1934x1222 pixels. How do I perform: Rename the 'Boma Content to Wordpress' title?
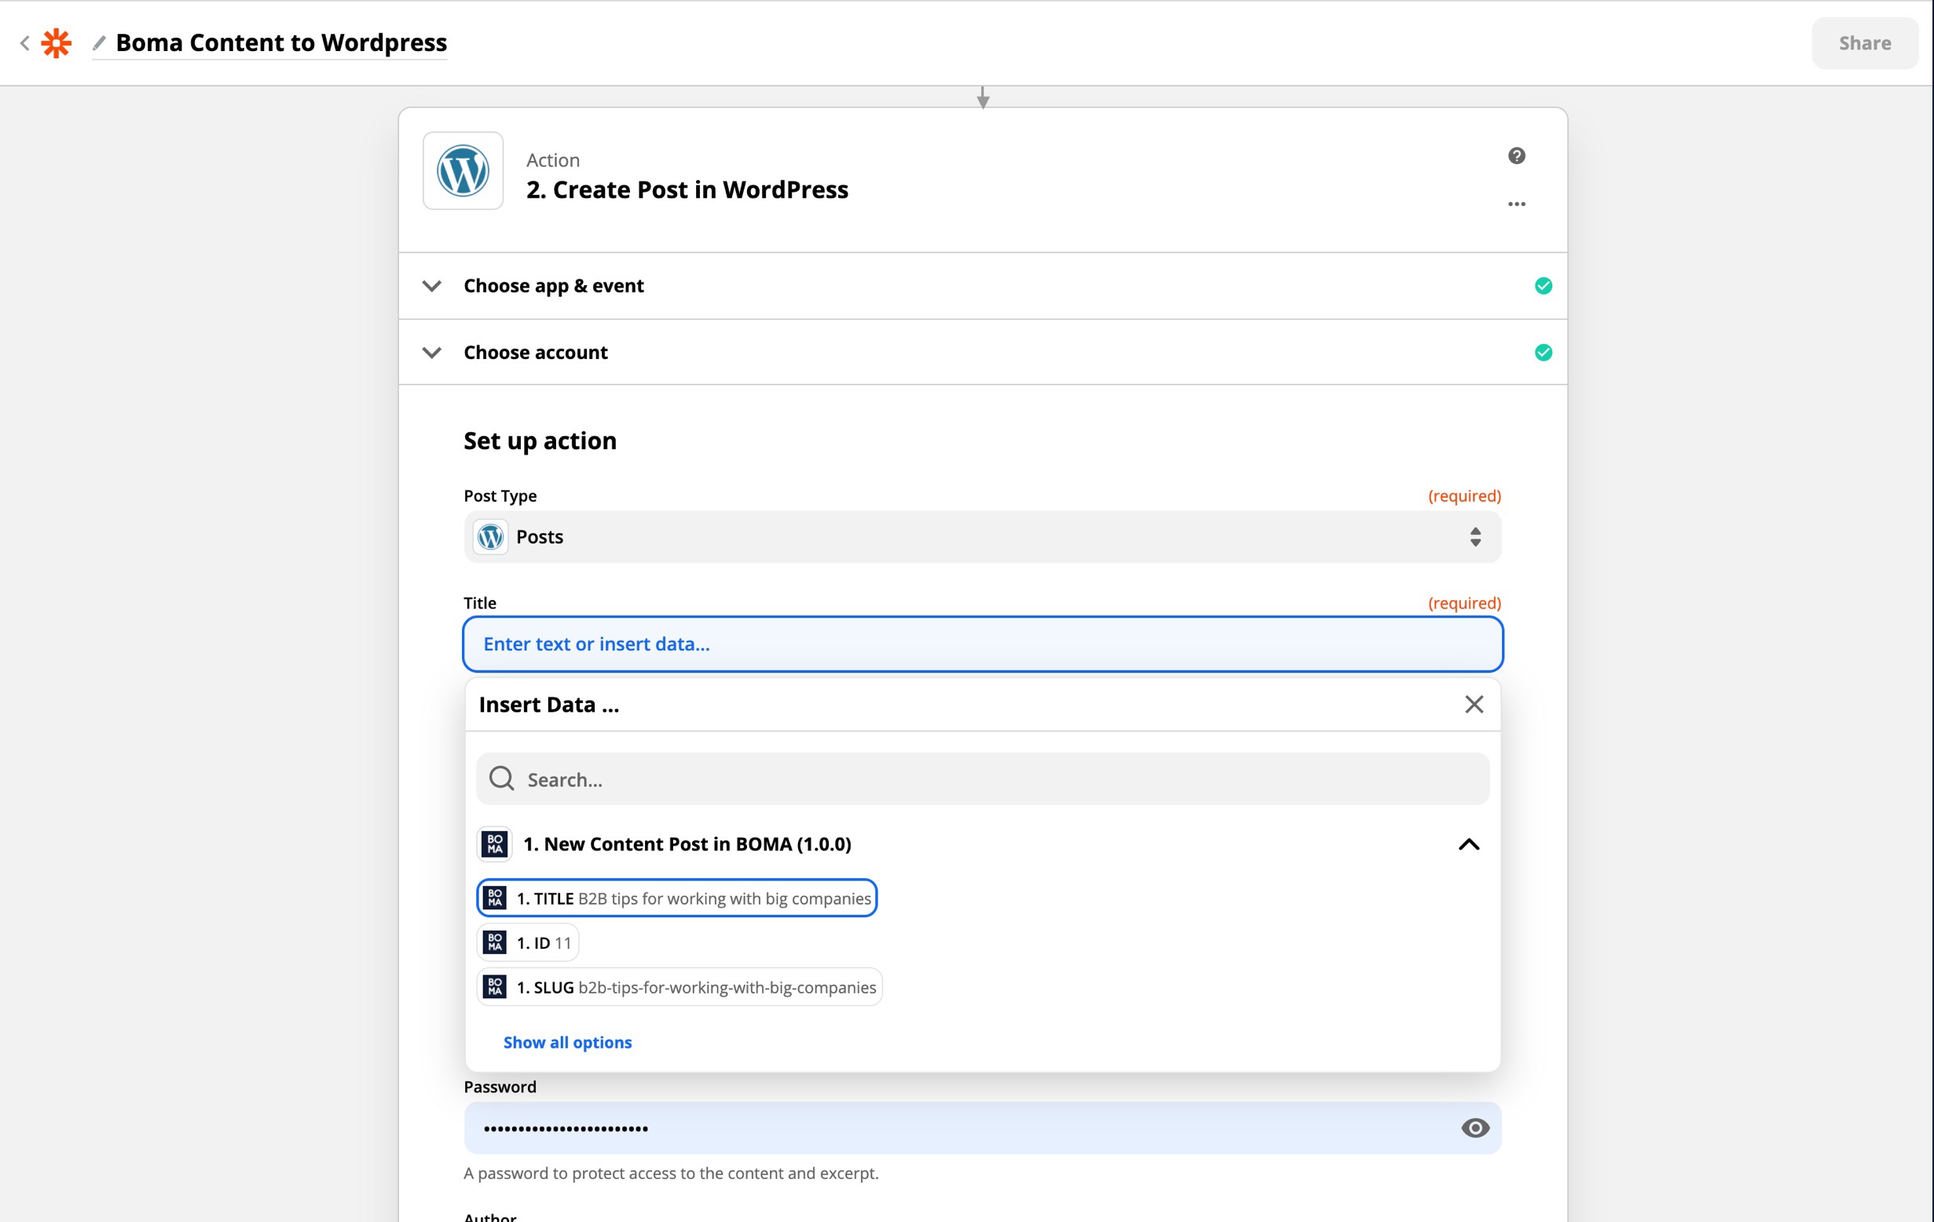281,42
